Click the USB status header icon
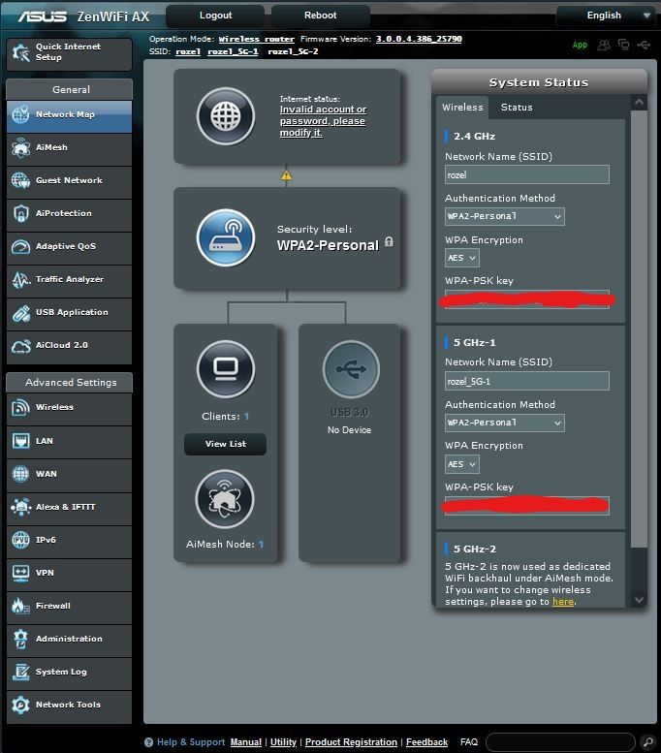This screenshot has width=661, height=753. click(644, 45)
